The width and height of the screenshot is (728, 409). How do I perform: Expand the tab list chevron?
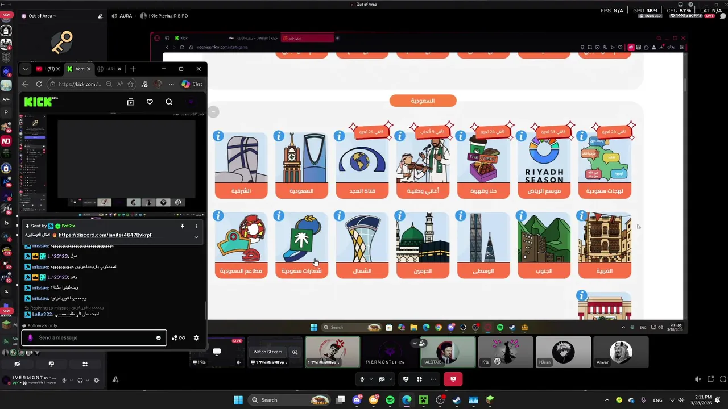click(25, 69)
